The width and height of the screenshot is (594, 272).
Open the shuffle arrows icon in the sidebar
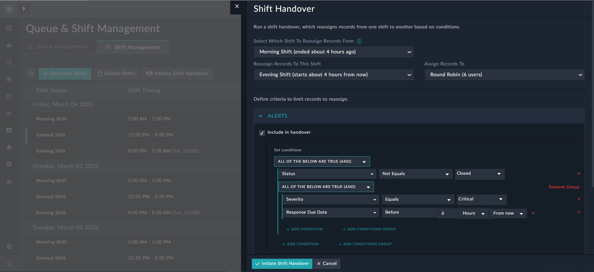click(x=9, y=62)
